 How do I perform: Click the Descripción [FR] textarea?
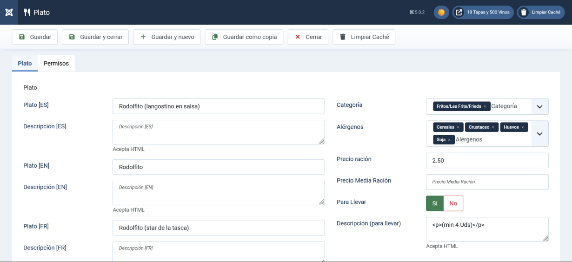tap(219, 251)
